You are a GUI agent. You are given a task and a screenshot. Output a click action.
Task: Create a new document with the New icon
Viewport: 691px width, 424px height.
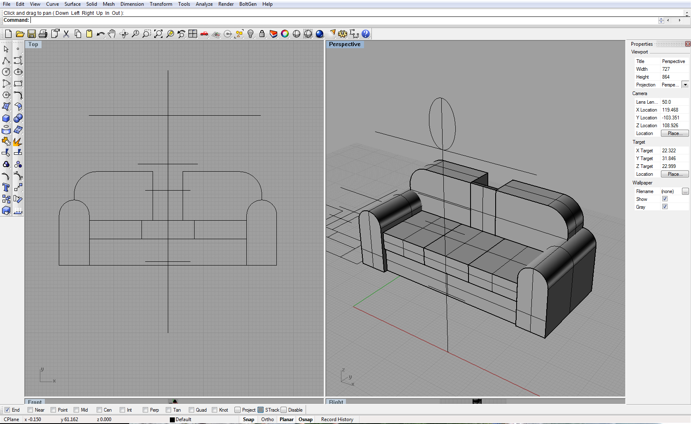point(8,34)
